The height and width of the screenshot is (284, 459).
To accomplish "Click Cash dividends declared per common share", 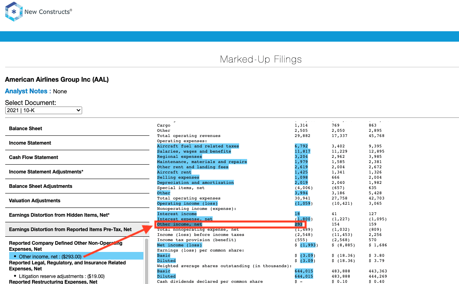I will [x=210, y=282].
